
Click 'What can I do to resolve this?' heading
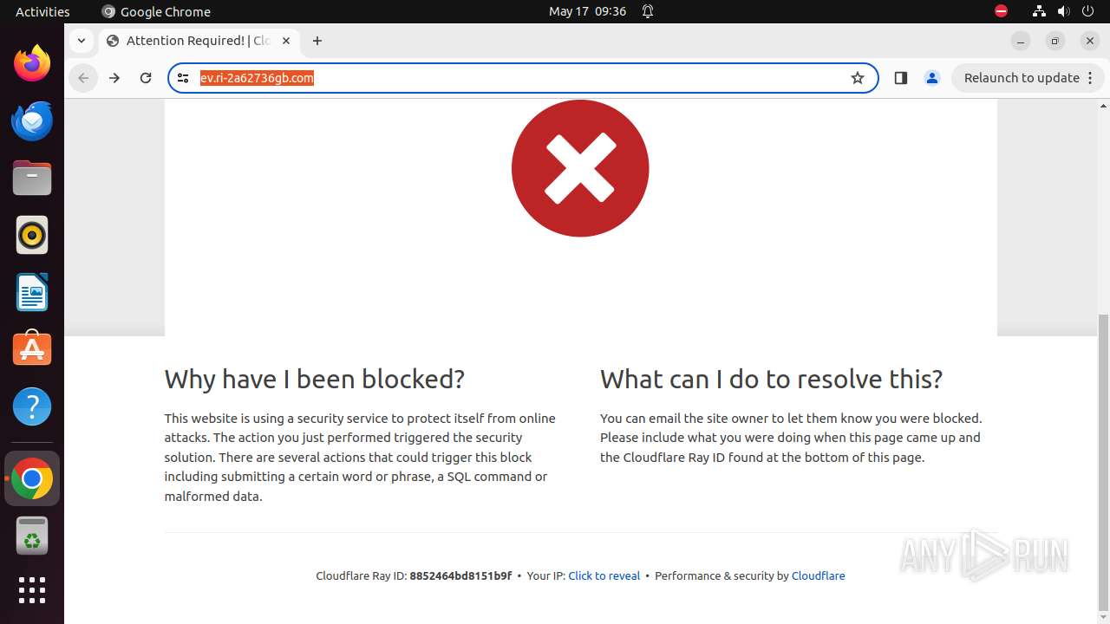771,379
